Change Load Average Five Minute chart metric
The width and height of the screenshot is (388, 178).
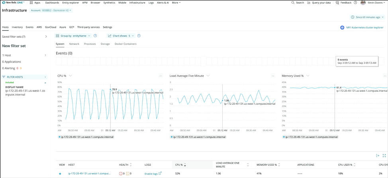[208, 76]
